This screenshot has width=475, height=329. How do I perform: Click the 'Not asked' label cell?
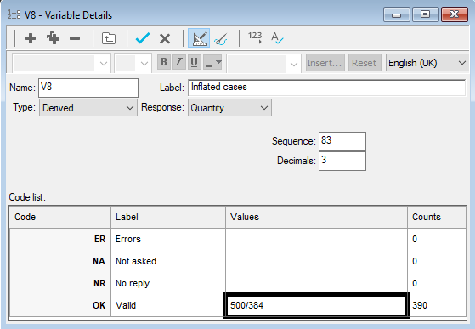tap(168, 261)
